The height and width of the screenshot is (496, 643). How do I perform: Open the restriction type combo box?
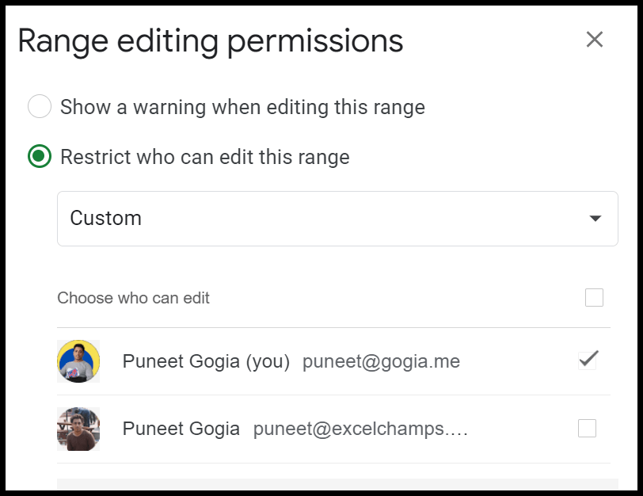[337, 219]
